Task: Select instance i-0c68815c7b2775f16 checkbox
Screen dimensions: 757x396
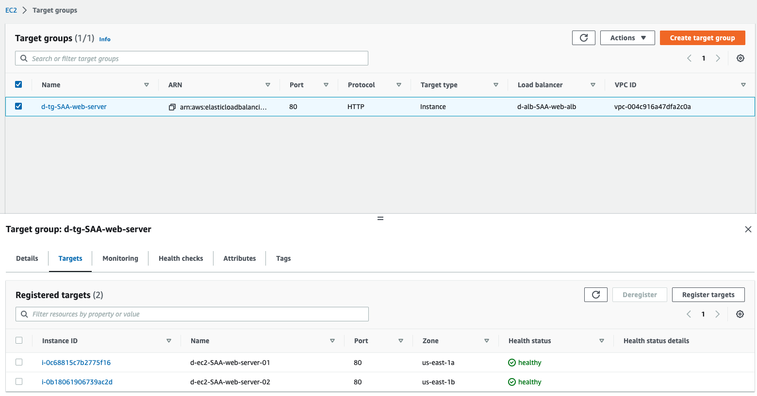Action: click(19, 362)
